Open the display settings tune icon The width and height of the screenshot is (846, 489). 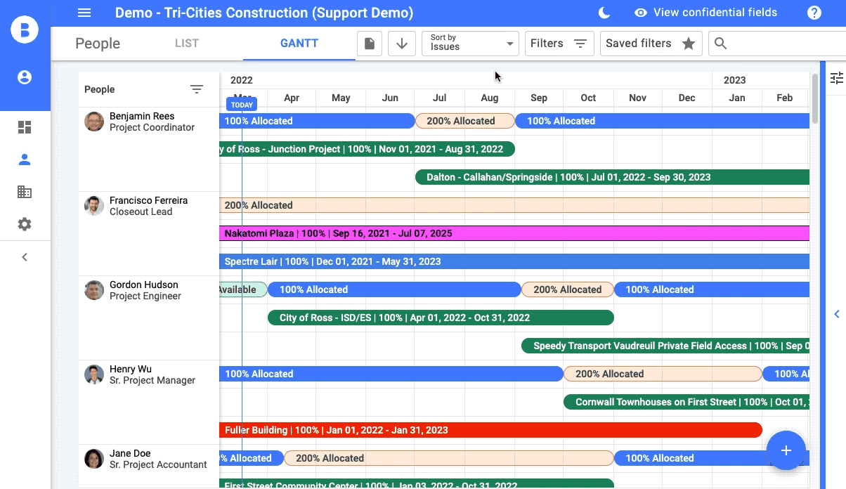coord(836,78)
